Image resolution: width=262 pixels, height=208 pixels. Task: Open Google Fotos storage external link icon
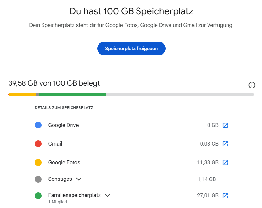click(x=225, y=163)
